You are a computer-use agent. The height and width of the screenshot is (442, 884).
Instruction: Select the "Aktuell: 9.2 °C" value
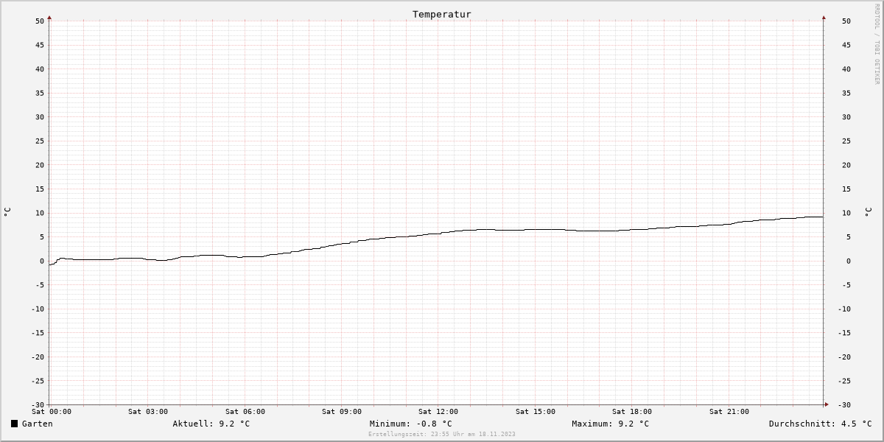(x=211, y=424)
